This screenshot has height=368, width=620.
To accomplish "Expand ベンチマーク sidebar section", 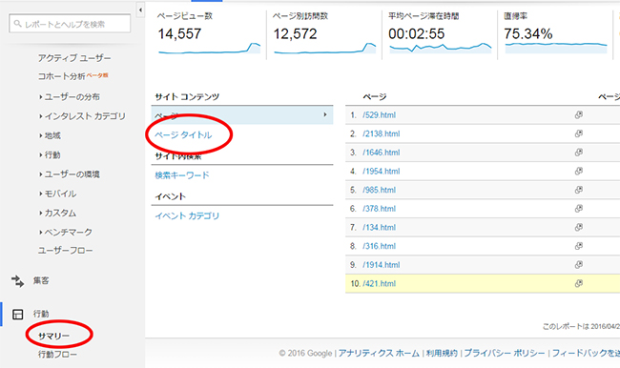I will [66, 232].
